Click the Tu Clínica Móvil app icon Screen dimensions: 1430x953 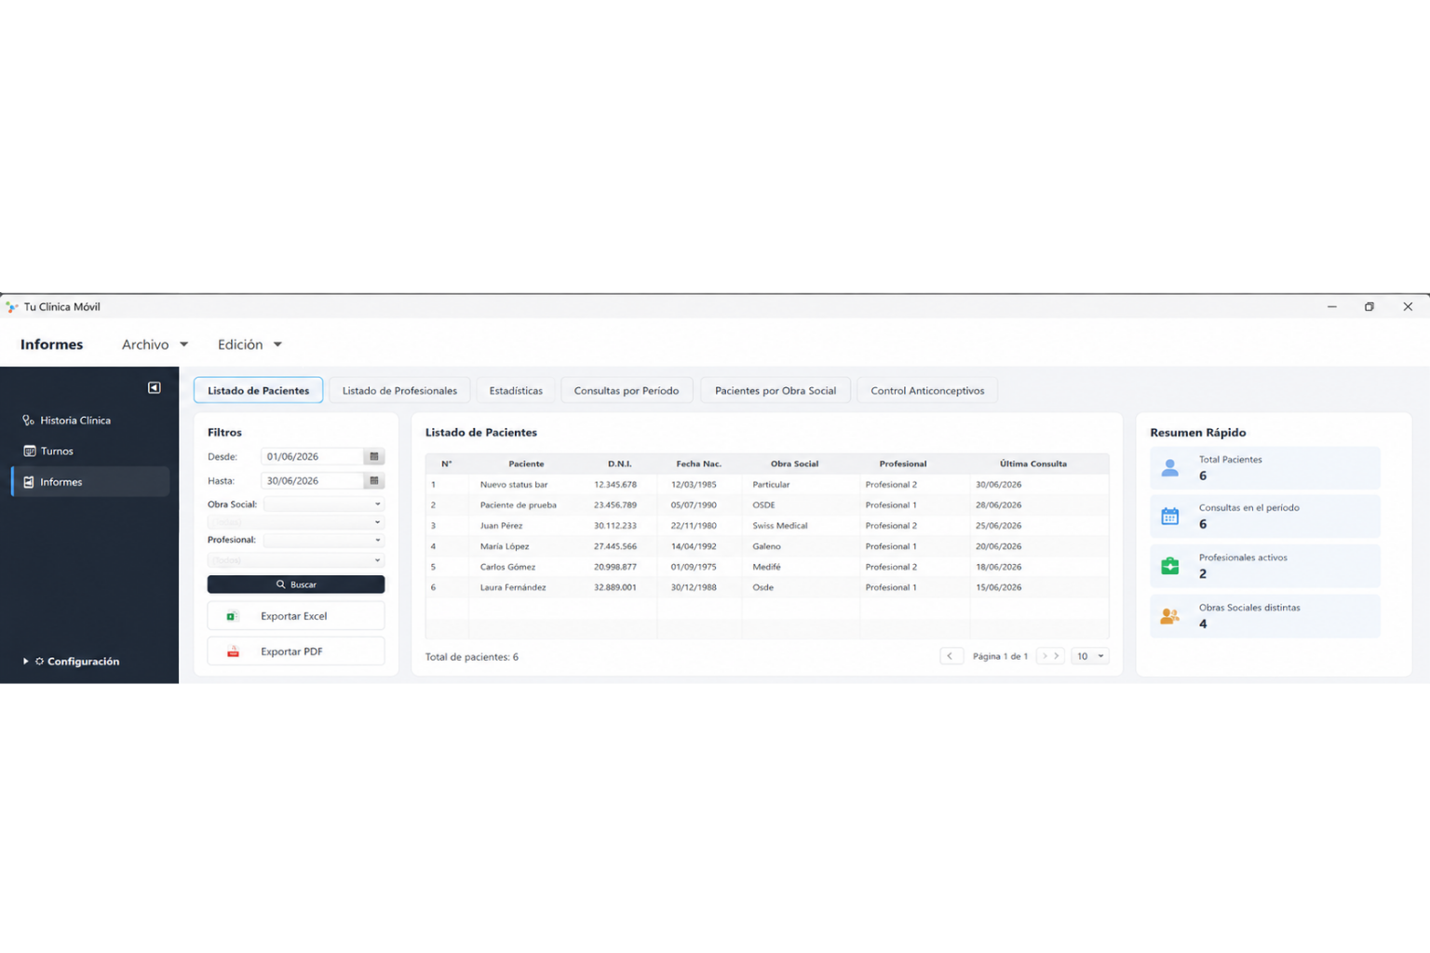11,306
